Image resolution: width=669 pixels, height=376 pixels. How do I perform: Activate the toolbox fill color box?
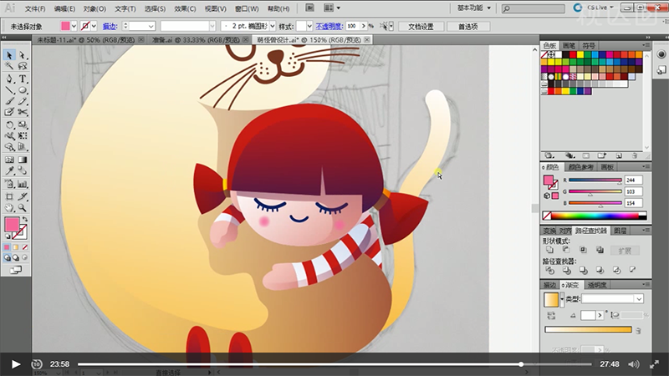12,224
